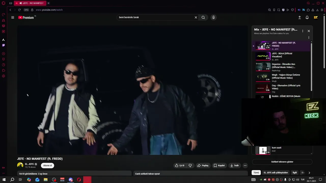Select EL JEFE adlı yükleyiciden chip
This screenshot has width=326, height=183.
tap(276, 173)
